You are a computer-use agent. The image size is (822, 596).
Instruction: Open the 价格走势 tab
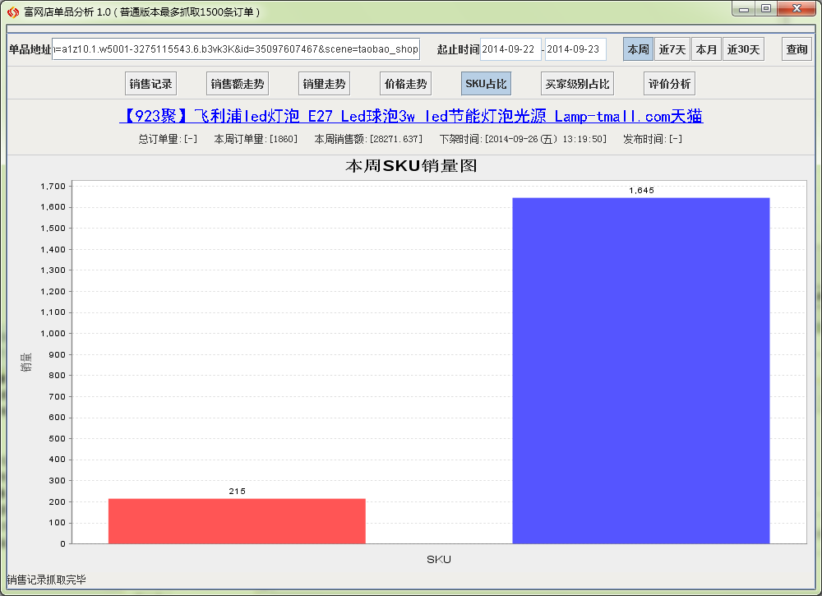pos(405,84)
